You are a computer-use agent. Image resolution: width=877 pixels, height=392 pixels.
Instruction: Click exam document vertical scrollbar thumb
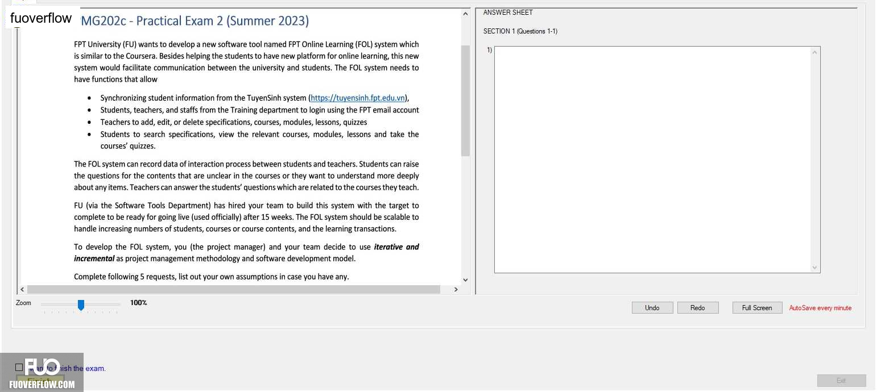point(466,101)
